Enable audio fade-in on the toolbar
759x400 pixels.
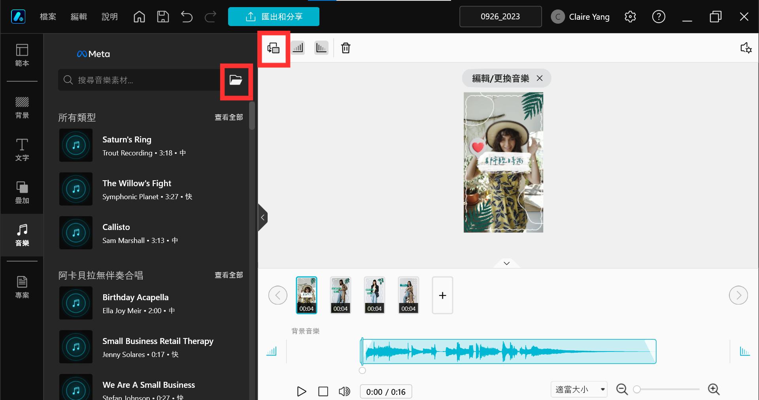(x=298, y=47)
